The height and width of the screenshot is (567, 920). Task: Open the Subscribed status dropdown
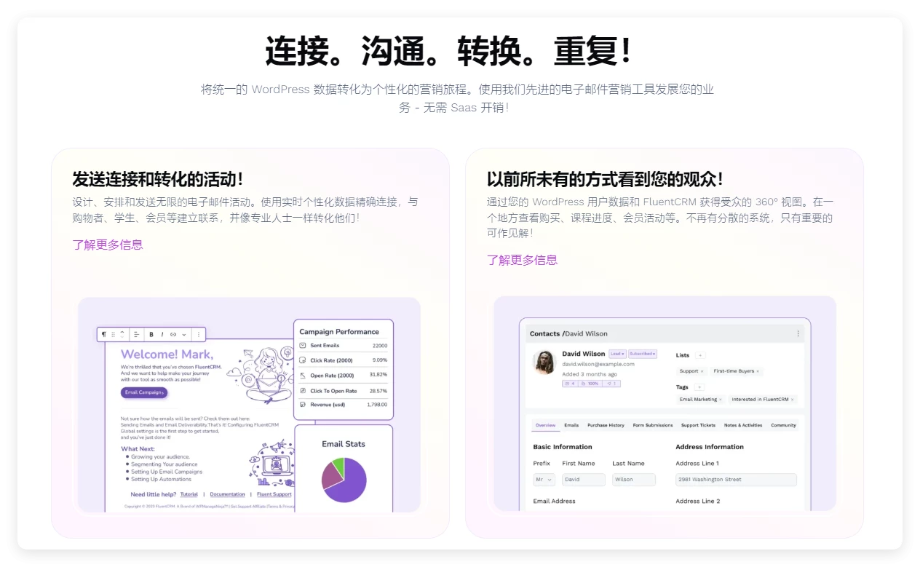coord(642,354)
